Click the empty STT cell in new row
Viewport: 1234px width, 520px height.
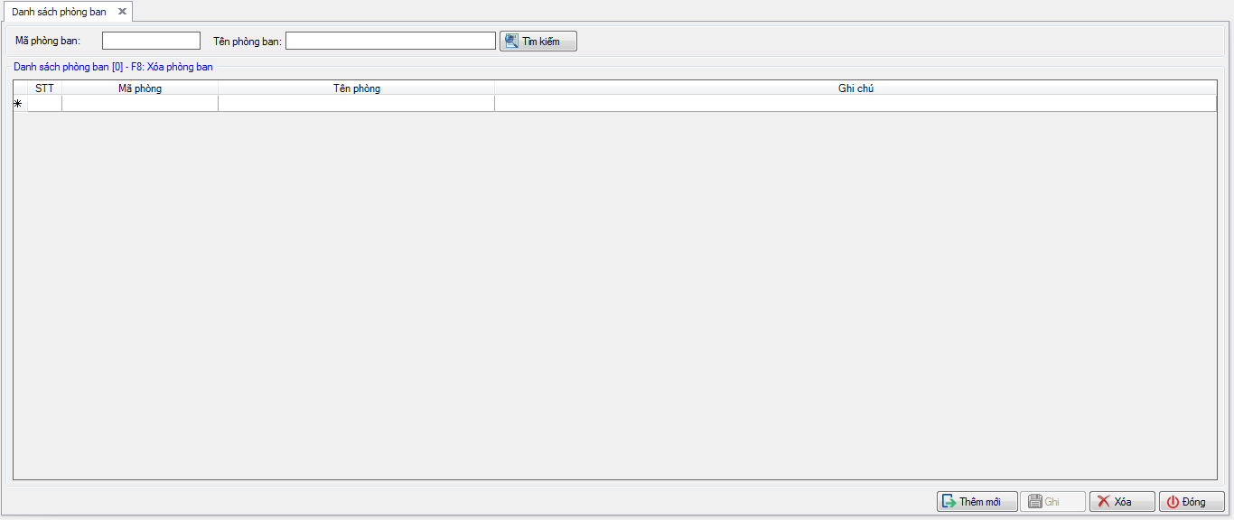coord(44,104)
